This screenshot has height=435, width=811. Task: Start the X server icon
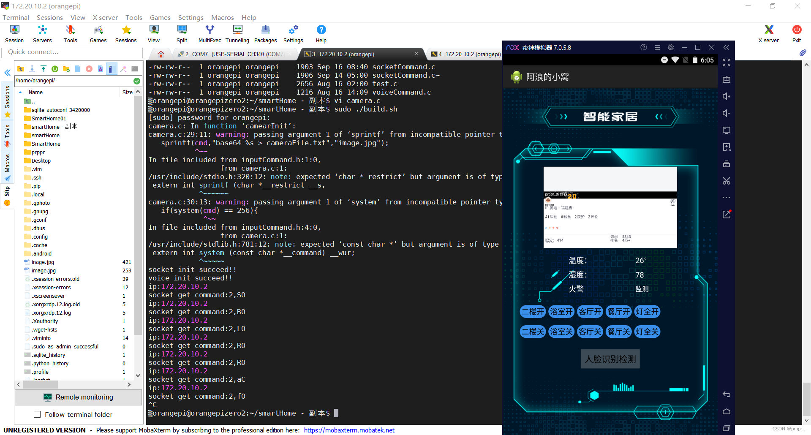point(768,34)
